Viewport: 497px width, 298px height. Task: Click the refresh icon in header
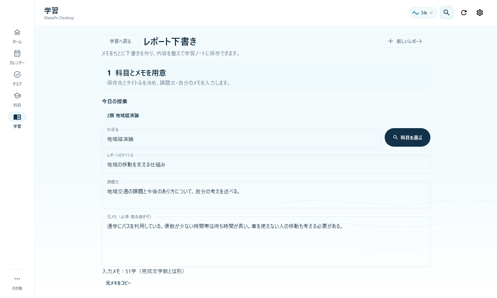[x=464, y=13]
